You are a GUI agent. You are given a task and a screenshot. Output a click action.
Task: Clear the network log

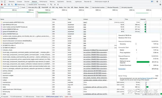coord(5,5)
